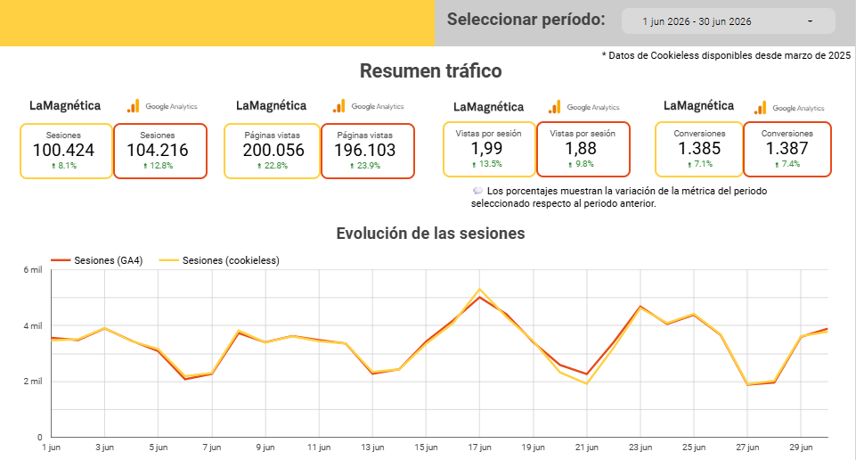Select the GA Sesiones 104.216 scorecard
The height and width of the screenshot is (460, 856).
pyautogui.click(x=160, y=151)
